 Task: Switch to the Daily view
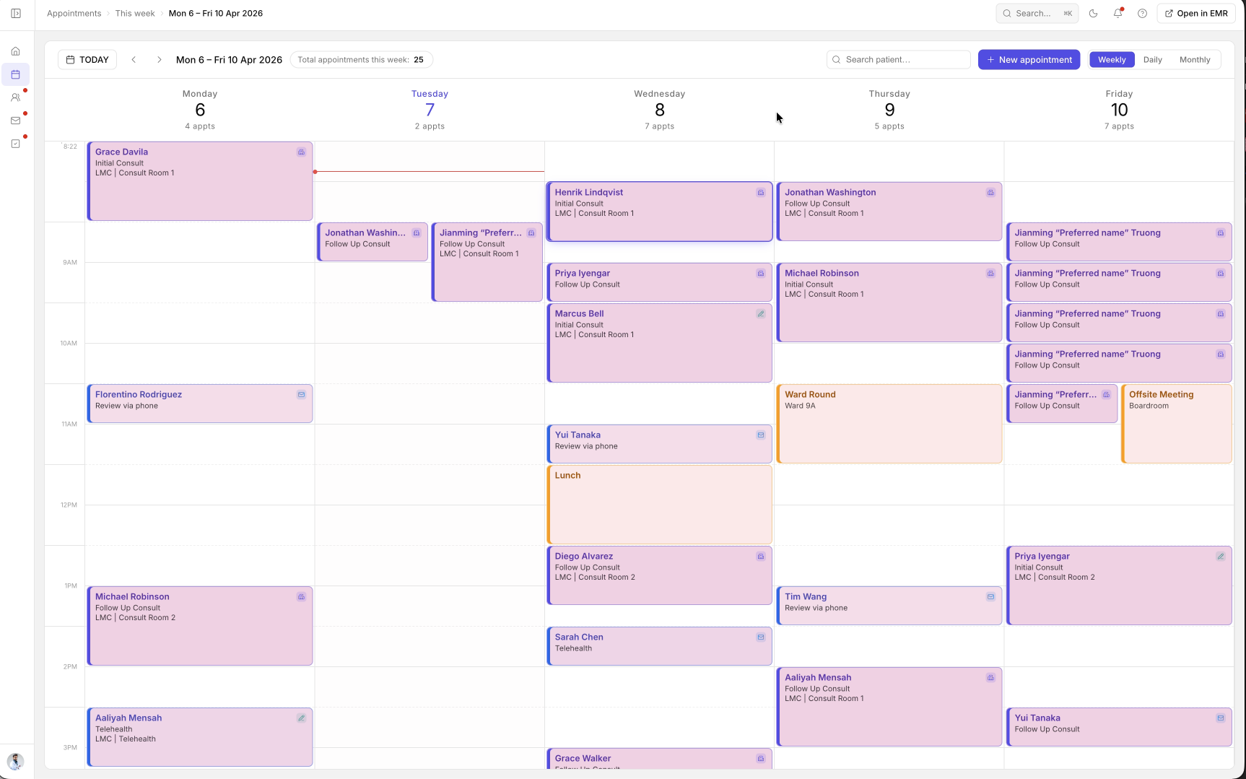pyautogui.click(x=1152, y=60)
